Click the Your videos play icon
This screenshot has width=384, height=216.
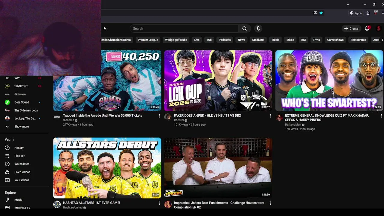7,180
